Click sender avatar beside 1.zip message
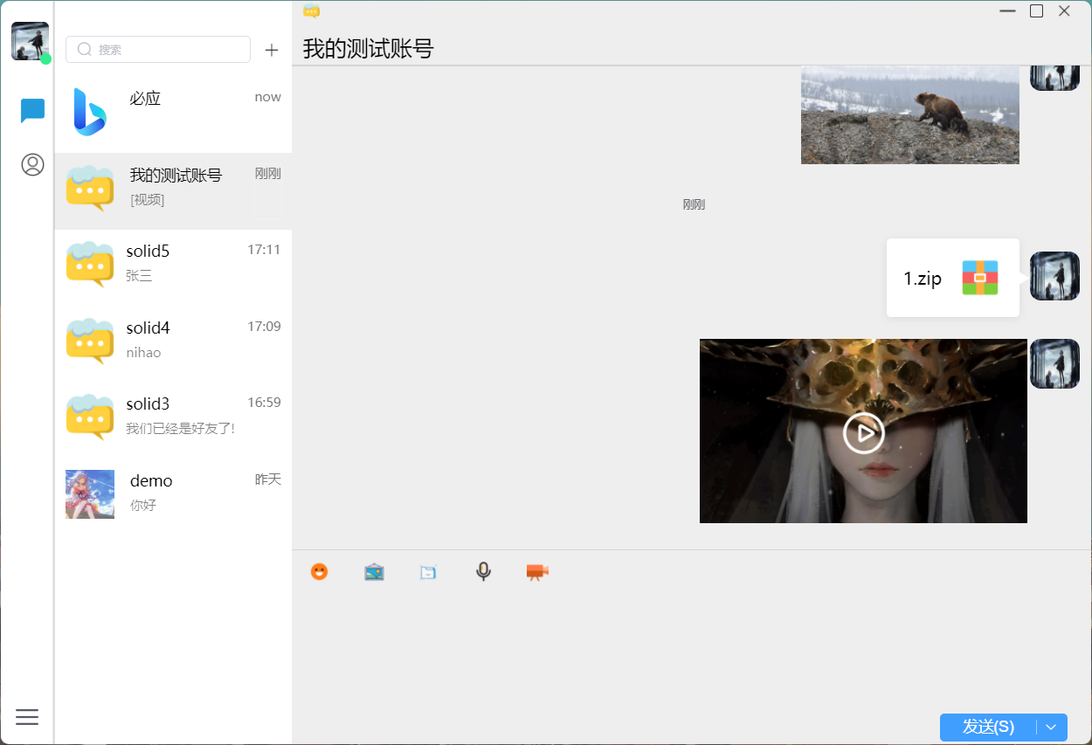Image resolution: width=1092 pixels, height=745 pixels. pyautogui.click(x=1054, y=276)
